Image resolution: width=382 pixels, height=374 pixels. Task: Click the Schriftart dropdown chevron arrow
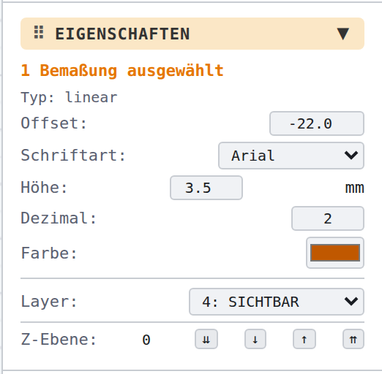[x=351, y=155]
